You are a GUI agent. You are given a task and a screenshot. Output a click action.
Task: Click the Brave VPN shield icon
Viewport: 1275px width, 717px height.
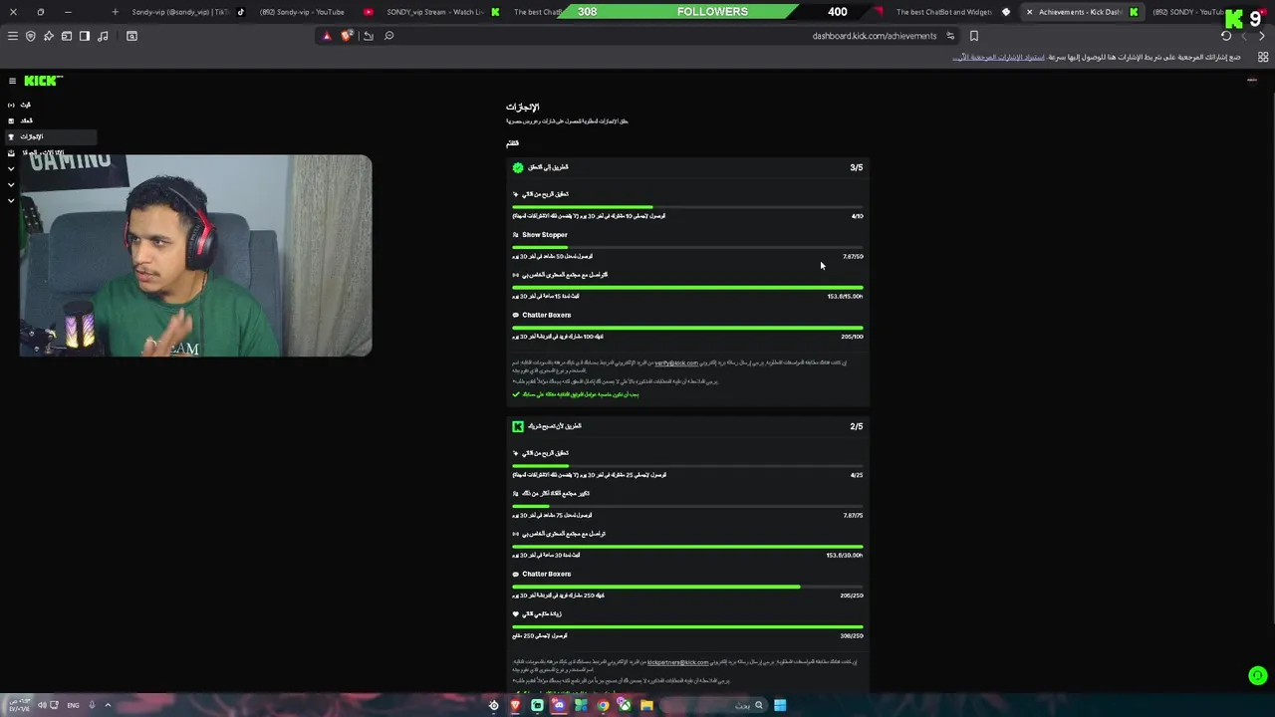[x=31, y=36]
